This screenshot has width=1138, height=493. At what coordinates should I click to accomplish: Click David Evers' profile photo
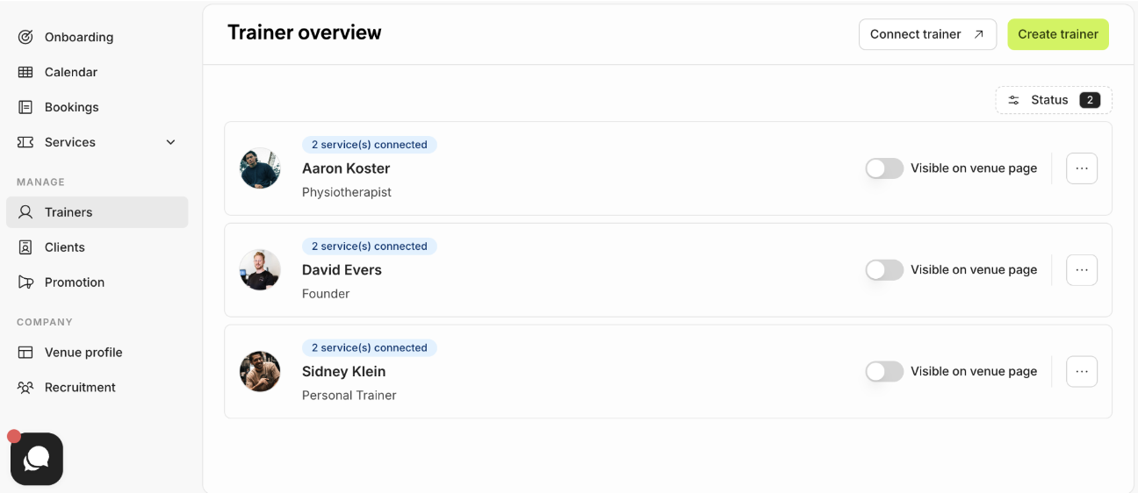(260, 270)
